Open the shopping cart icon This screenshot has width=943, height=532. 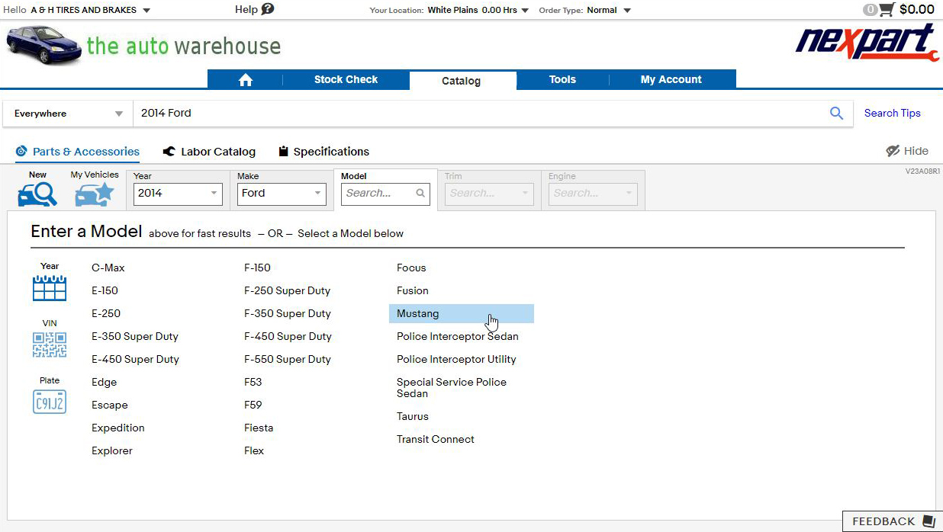887,10
